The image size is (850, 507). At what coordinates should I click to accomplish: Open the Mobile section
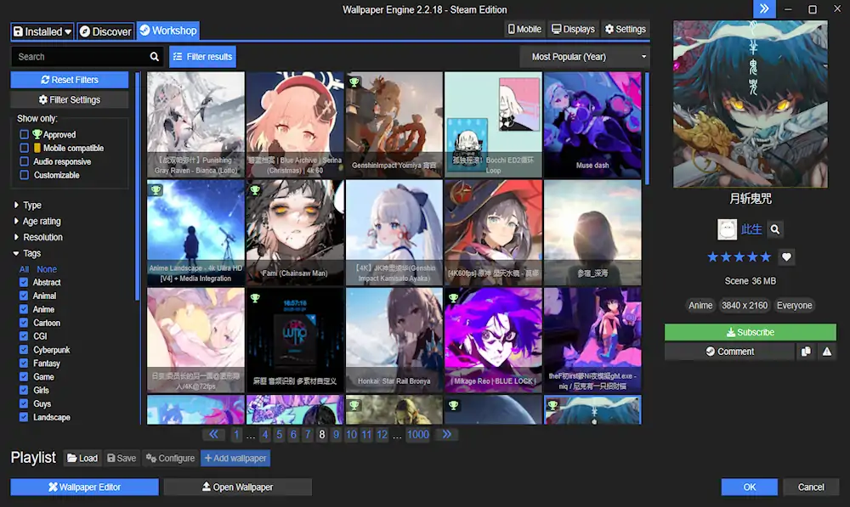(x=524, y=29)
